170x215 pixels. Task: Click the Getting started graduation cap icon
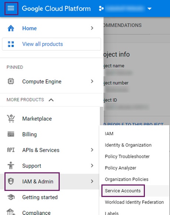[11, 197]
